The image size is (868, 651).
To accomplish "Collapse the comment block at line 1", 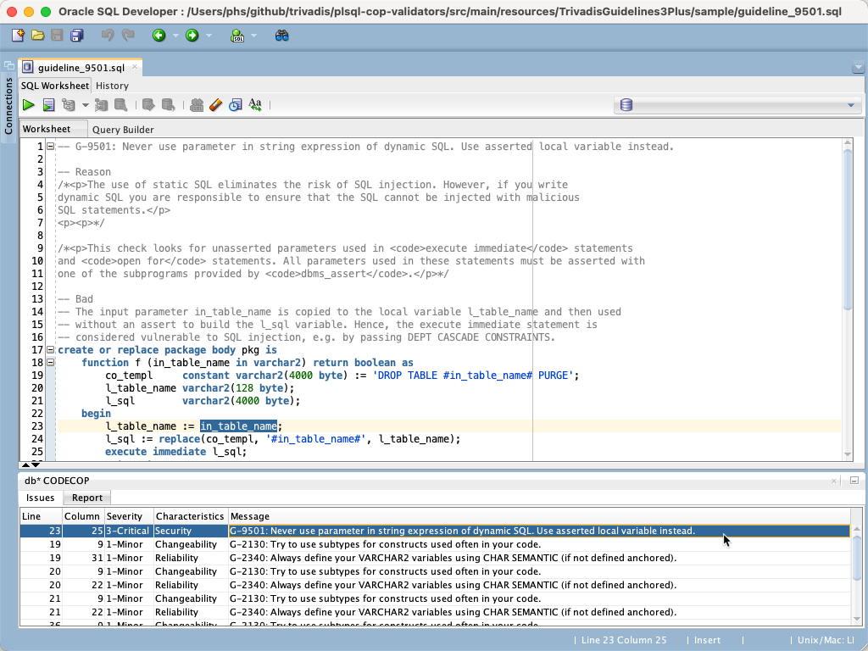I will 50,147.
